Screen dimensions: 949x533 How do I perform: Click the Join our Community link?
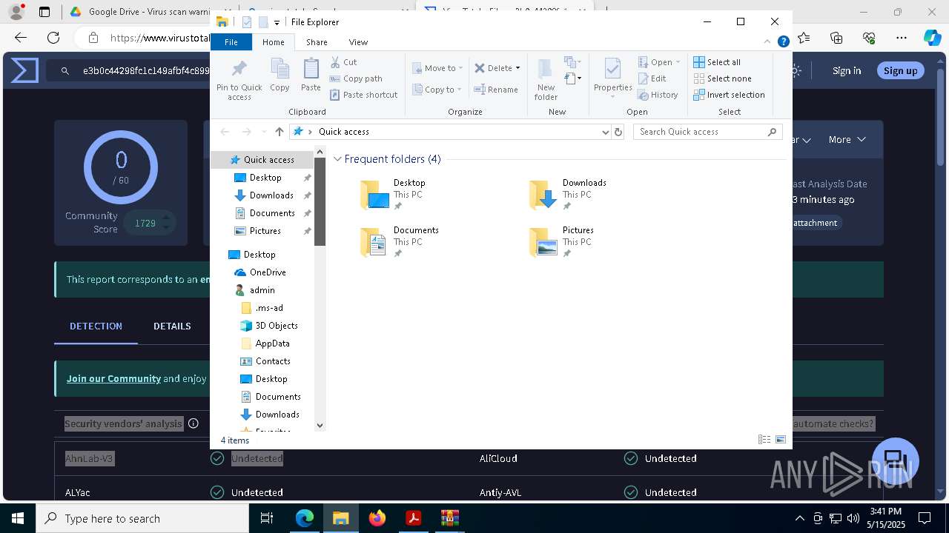[x=113, y=378]
